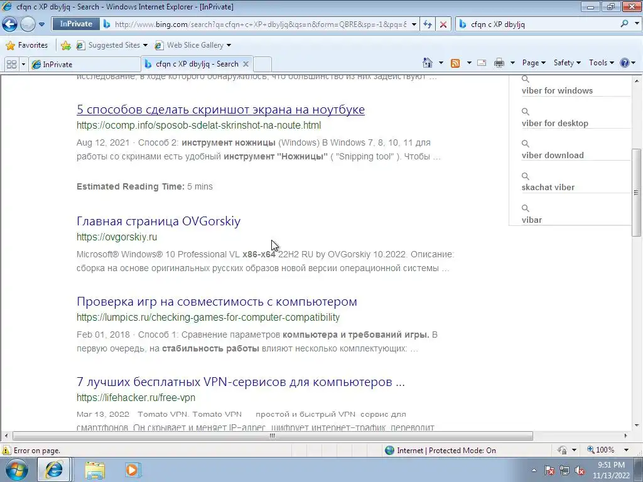Open result 5 способов сделать скриншот экрана
The image size is (643, 482).
tap(220, 109)
